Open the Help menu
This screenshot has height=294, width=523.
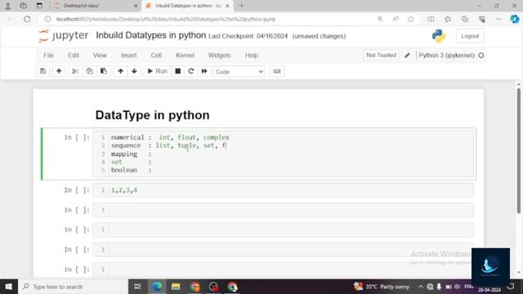(x=252, y=56)
